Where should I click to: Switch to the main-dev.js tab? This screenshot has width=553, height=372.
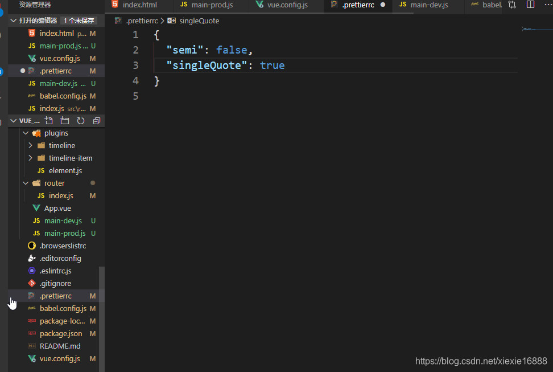click(x=426, y=5)
